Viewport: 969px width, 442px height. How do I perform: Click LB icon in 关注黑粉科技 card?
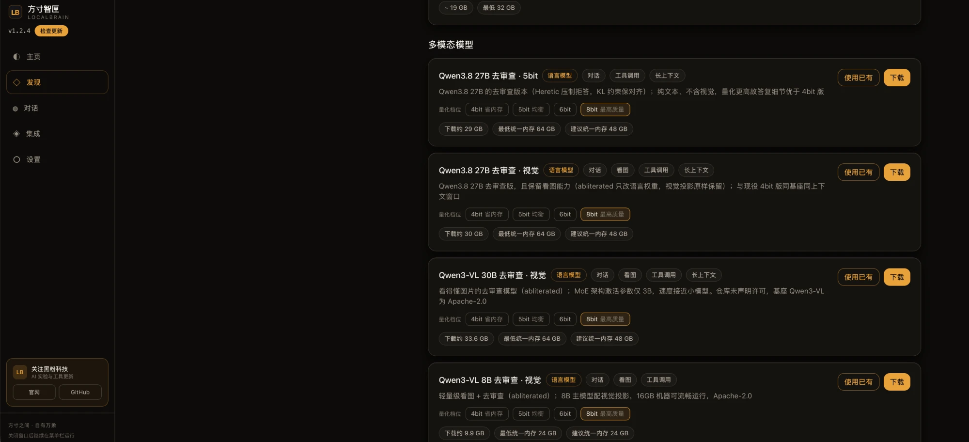coord(20,372)
